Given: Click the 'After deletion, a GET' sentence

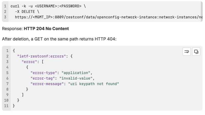Looking at the screenshot, I should pyautogui.click(x=59, y=39).
